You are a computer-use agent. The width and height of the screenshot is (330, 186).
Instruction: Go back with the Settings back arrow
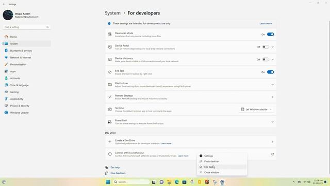pos(4,4)
